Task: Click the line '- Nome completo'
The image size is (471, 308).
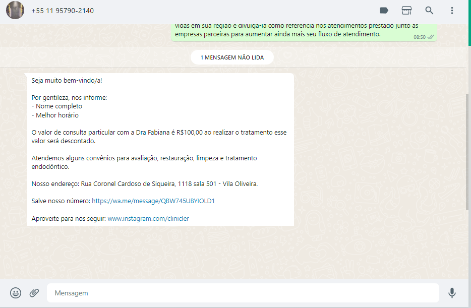Action: coord(57,106)
